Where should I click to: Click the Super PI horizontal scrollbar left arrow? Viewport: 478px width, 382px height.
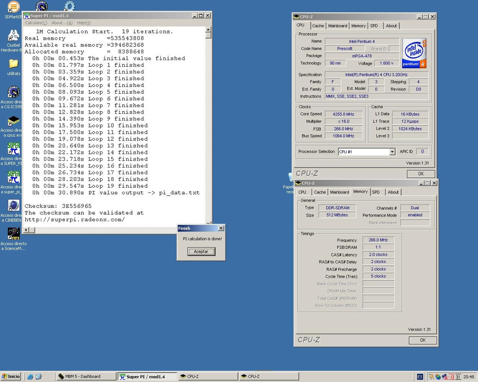[26, 230]
